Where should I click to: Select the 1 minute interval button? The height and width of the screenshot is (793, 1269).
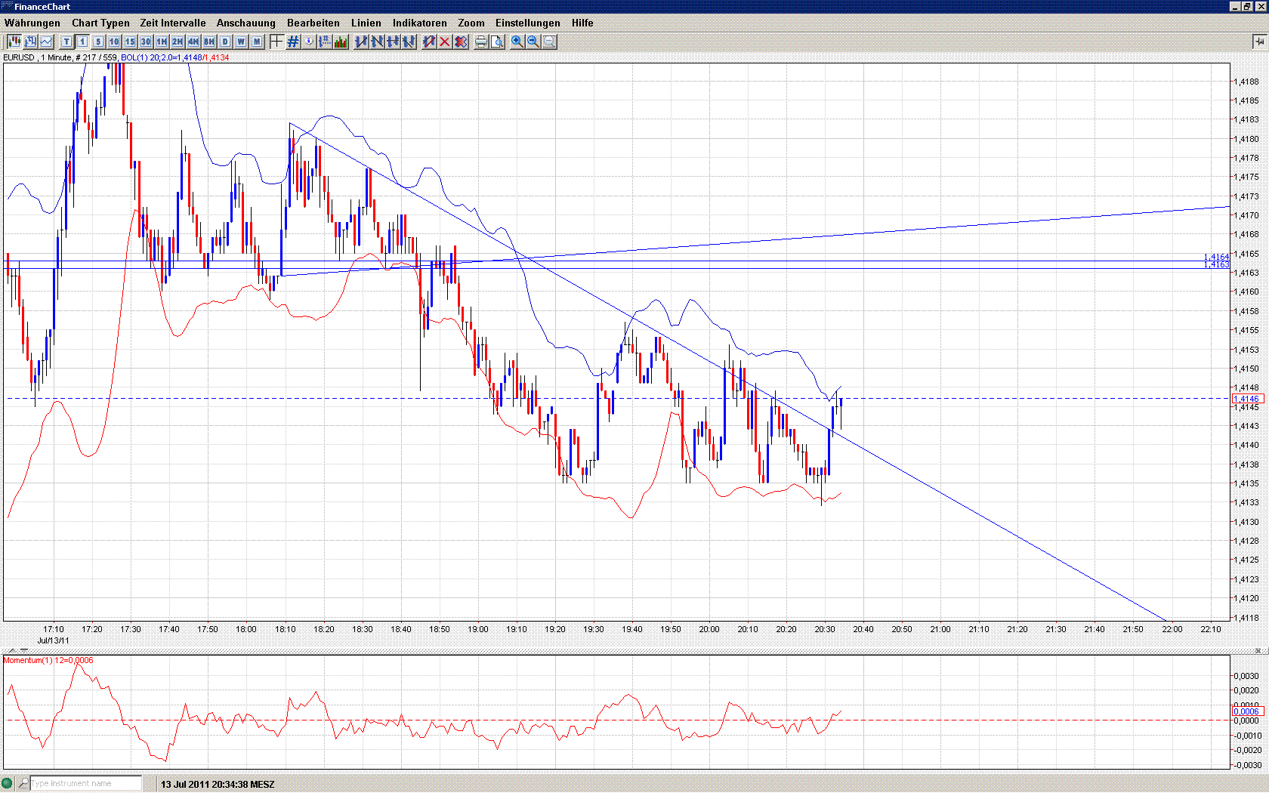coord(82,42)
